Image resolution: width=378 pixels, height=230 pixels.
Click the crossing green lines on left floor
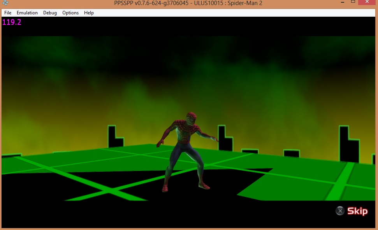pyautogui.click(x=110, y=191)
